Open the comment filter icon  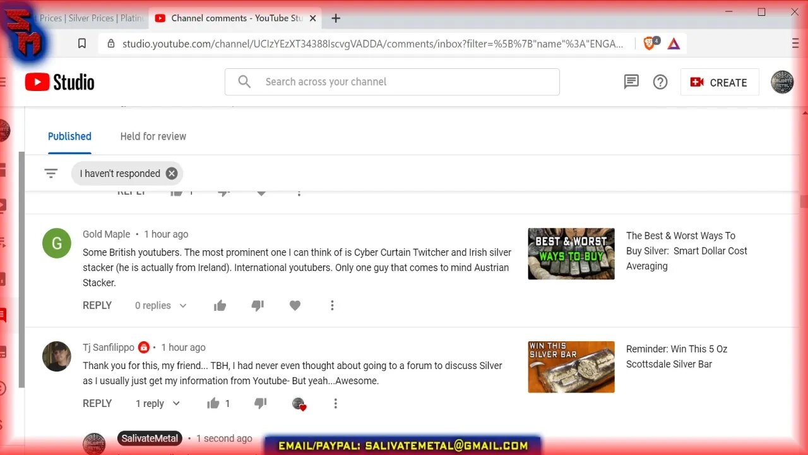tap(51, 173)
